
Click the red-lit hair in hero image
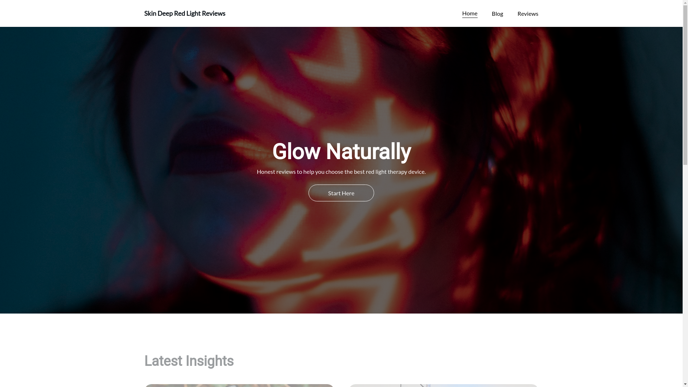pyautogui.click(x=520, y=107)
